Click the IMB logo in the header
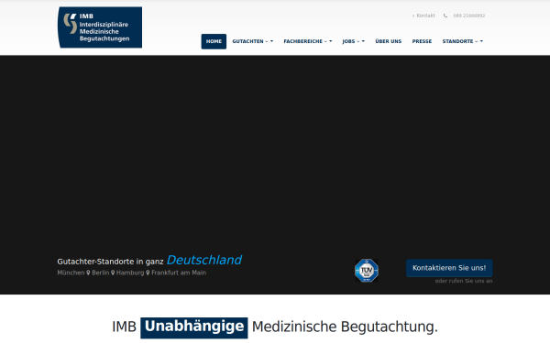The width and height of the screenshot is (550, 343). (x=100, y=27)
